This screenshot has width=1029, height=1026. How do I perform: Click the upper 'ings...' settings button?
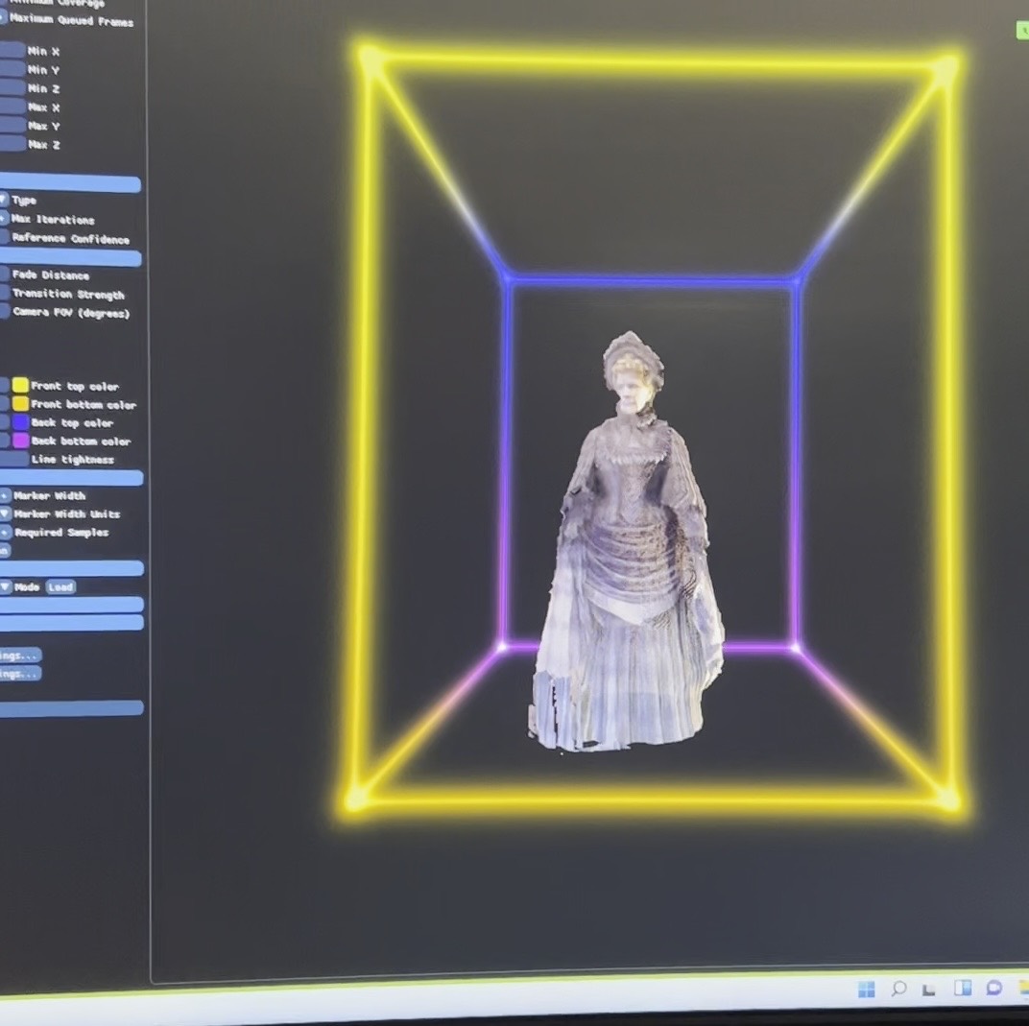[x=20, y=655]
